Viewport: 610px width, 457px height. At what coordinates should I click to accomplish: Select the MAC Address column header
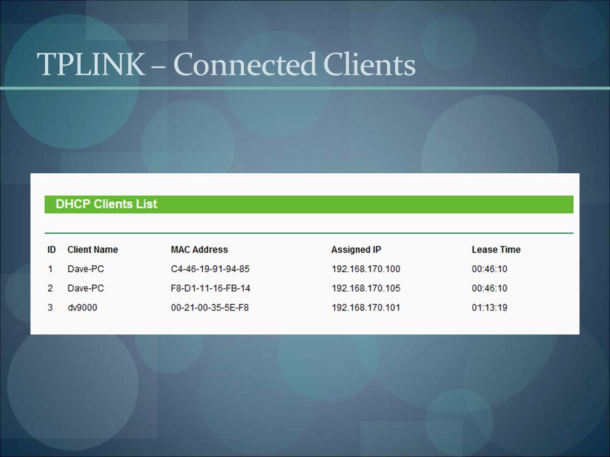[199, 249]
